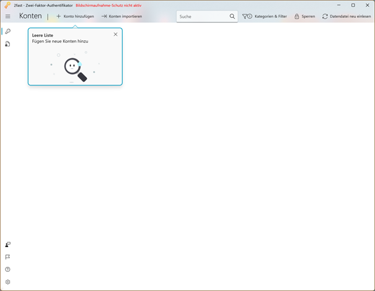The image size is (375, 291).
Task: Close the 2fast application window
Action: click(x=368, y=5)
